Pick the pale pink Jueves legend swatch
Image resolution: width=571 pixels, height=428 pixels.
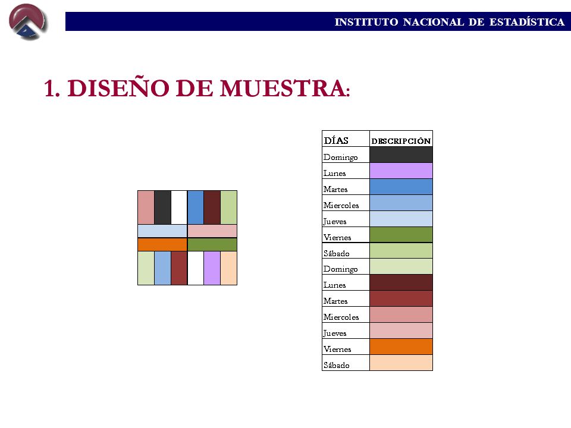(401, 331)
